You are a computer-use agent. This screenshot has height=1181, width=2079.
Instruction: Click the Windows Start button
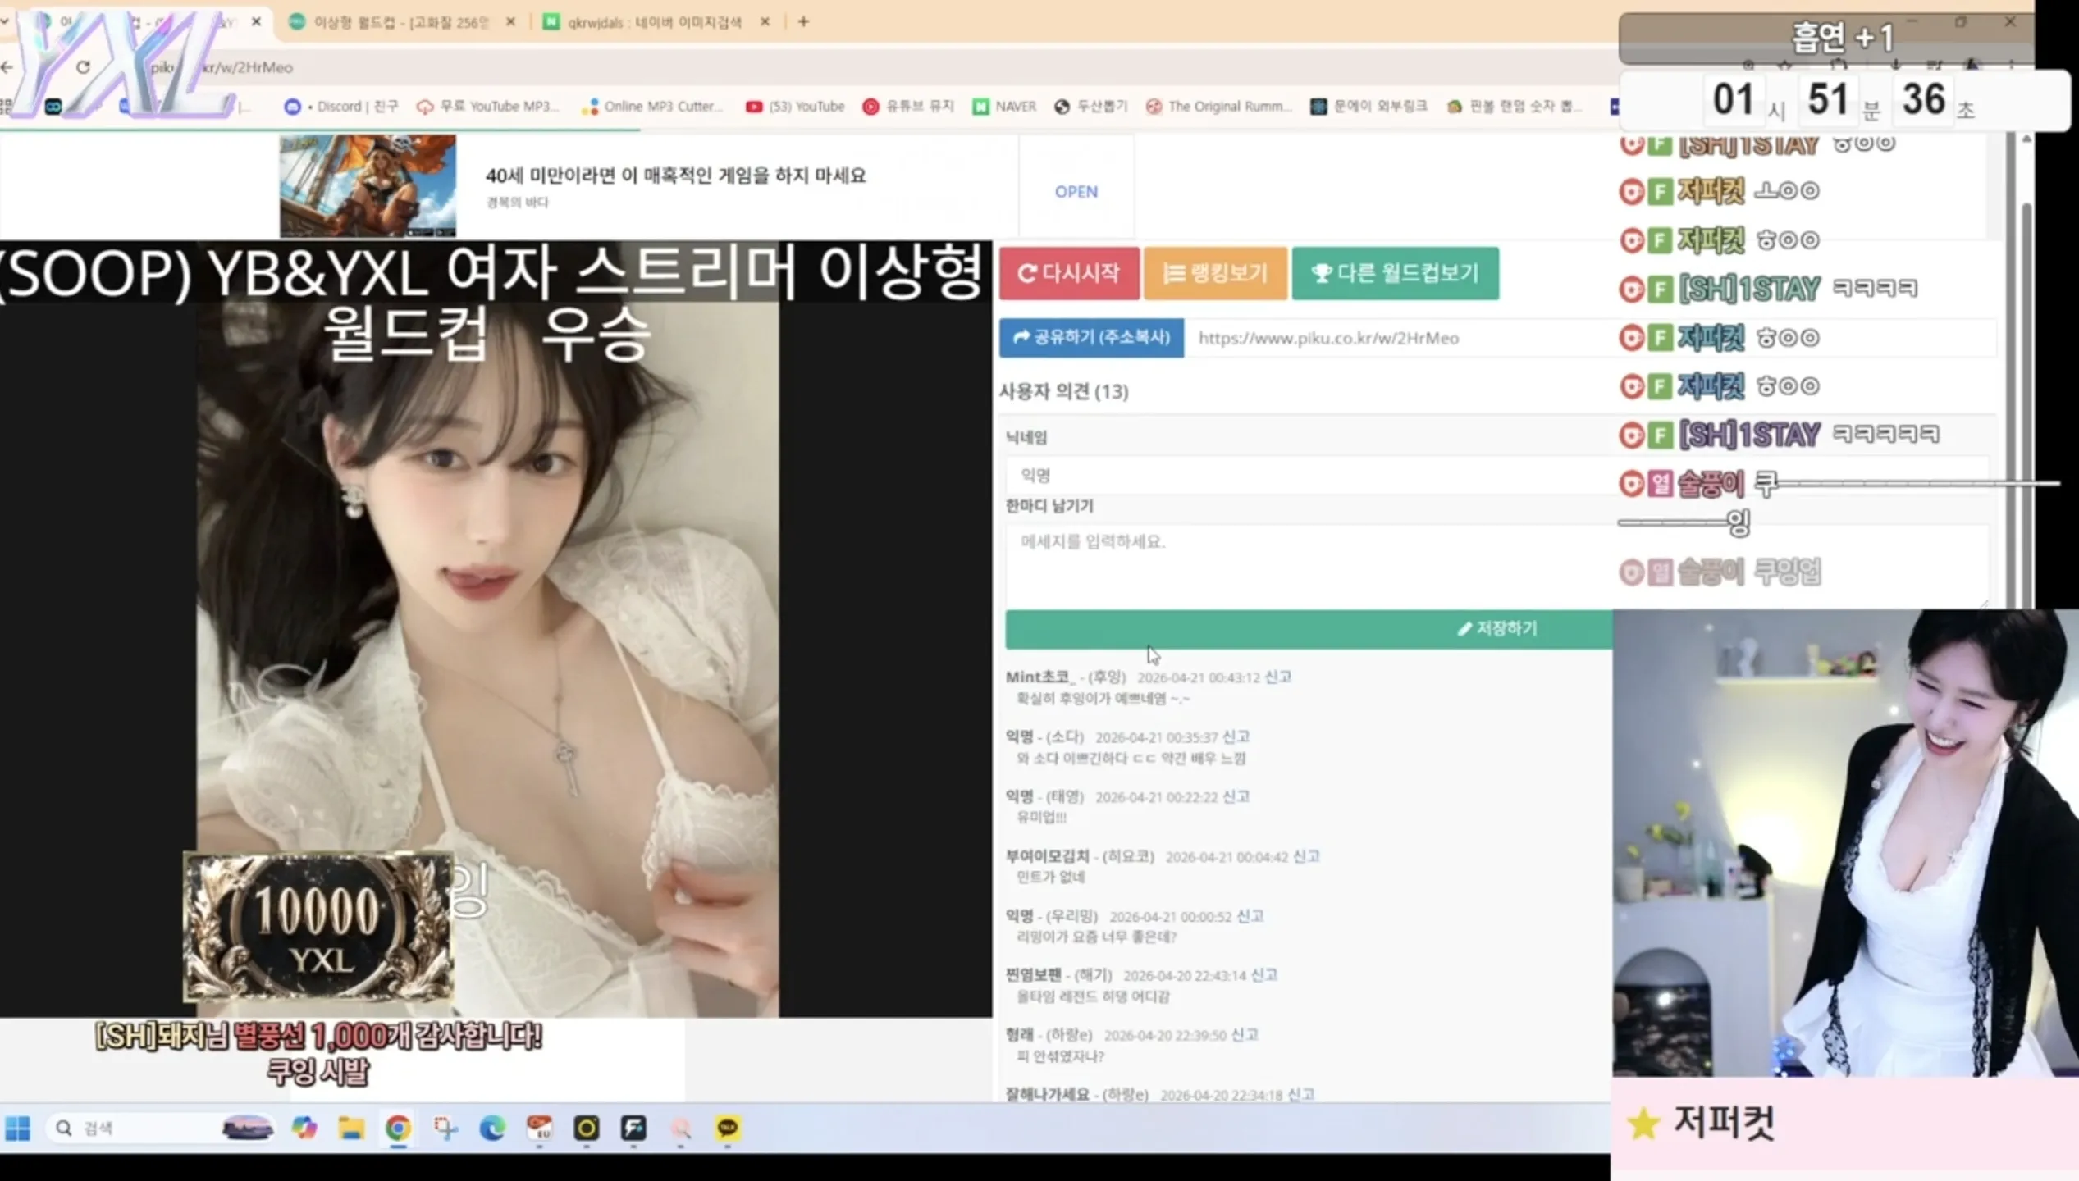click(18, 1129)
